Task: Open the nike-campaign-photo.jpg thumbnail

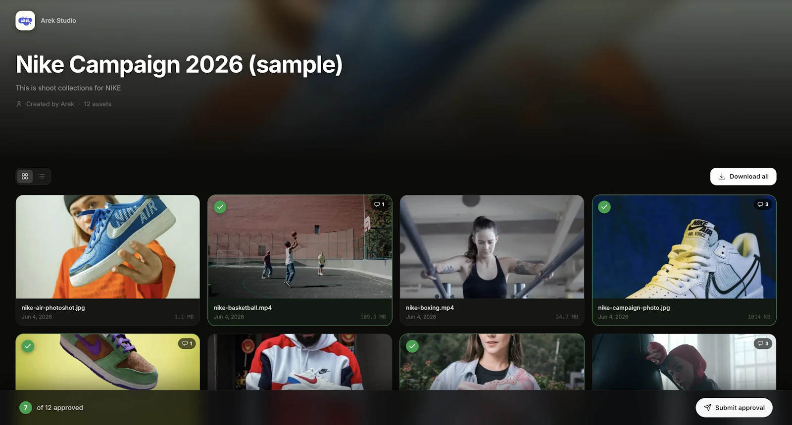Action: 684,247
